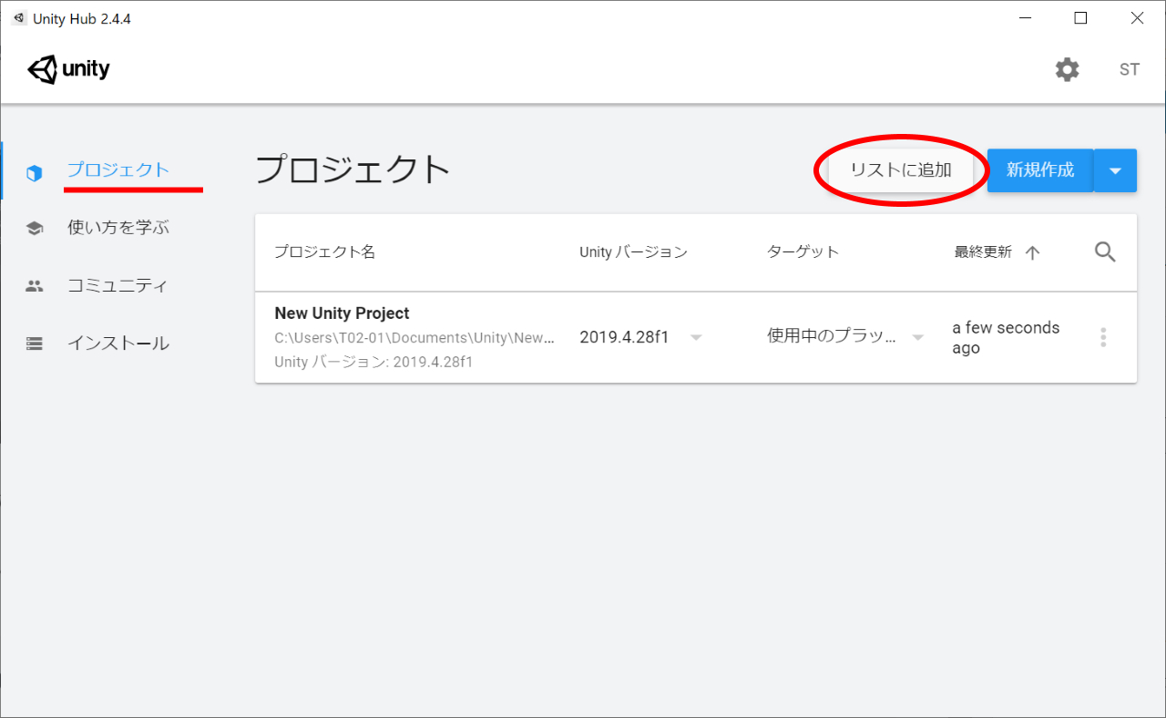Maximize the Unity Hub window
The image size is (1166, 718).
[1080, 18]
